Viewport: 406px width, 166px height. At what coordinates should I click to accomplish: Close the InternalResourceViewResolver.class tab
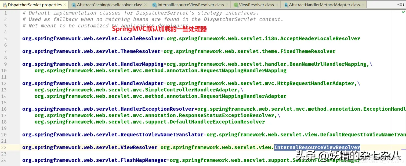coord(227,5)
